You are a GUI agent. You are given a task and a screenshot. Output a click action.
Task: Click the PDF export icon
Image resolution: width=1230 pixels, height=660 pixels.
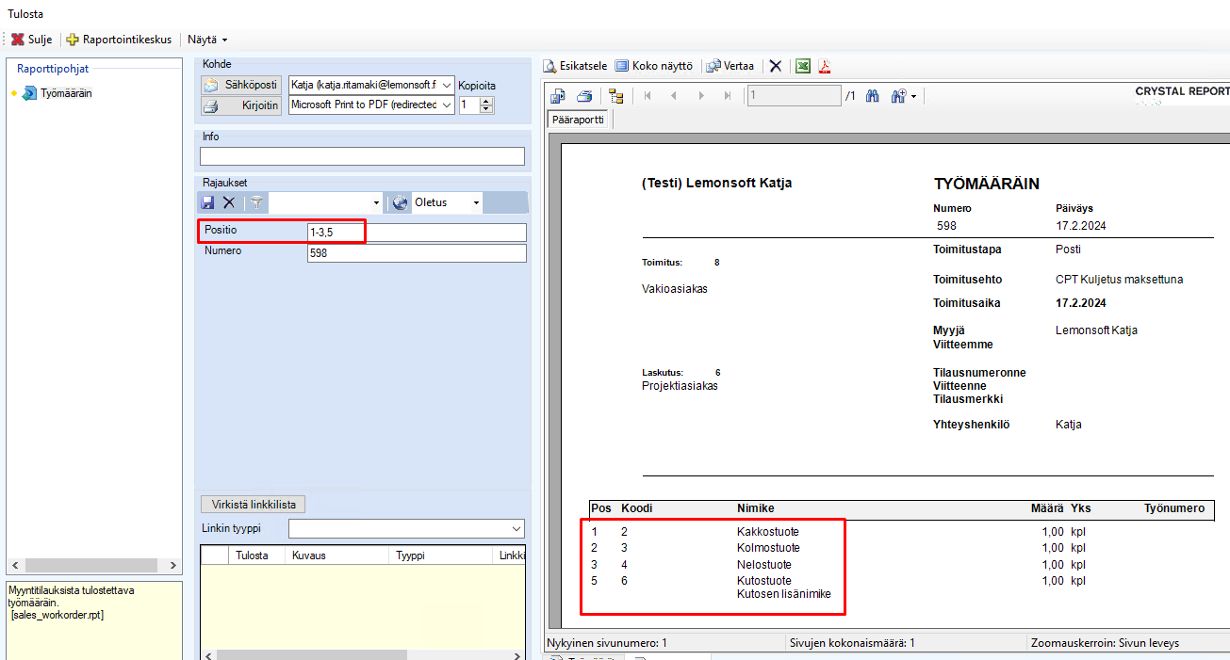coord(825,66)
